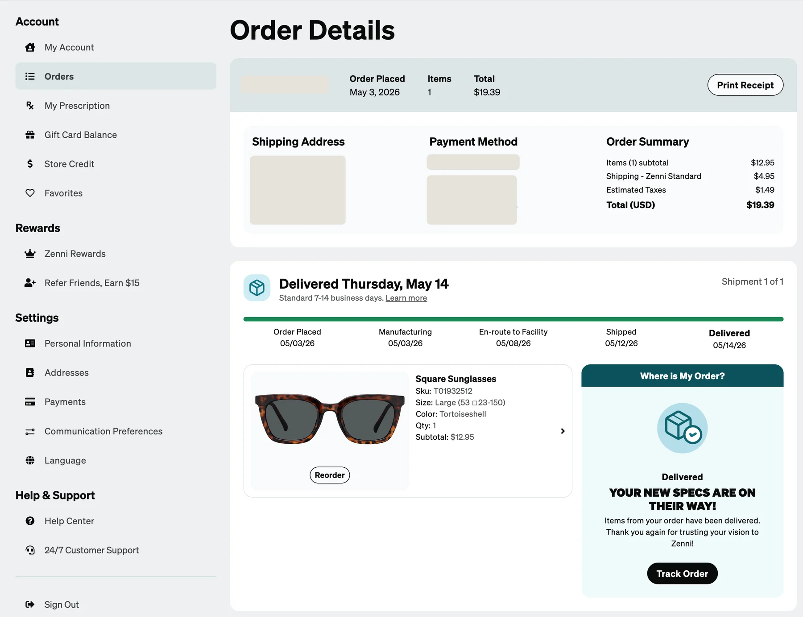
Task: Click the Color: Tortoiseshell text
Action: (x=451, y=414)
